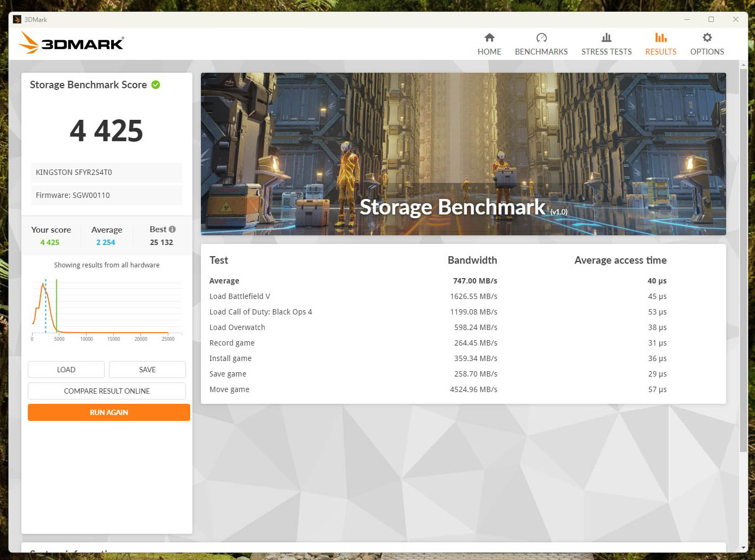The image size is (755, 560).
Task: Click the Results bar chart icon
Action: click(661, 37)
